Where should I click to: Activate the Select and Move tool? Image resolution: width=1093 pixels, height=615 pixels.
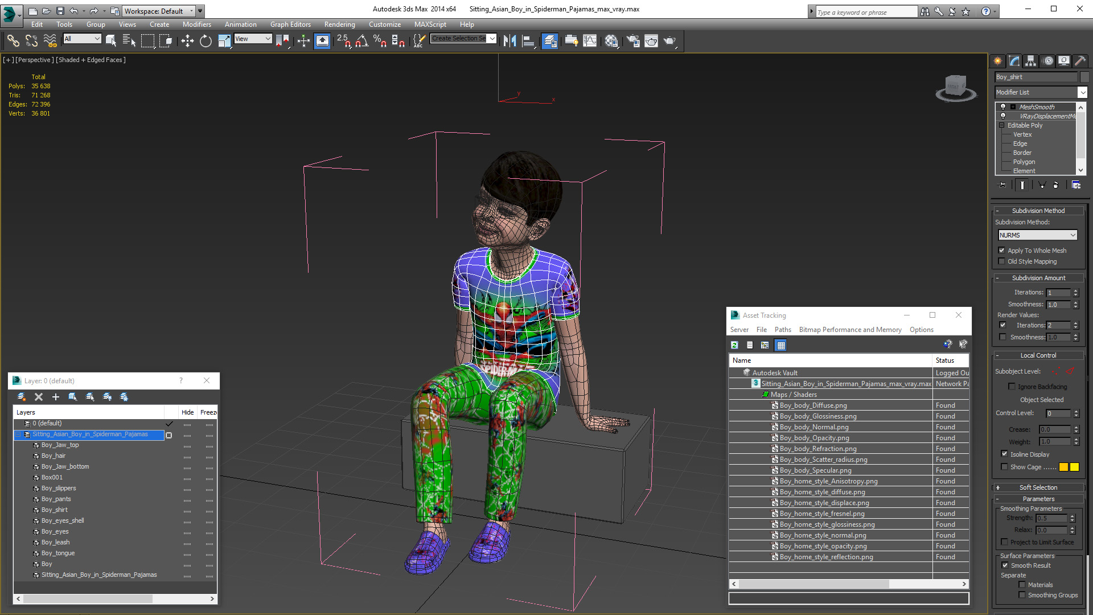tap(187, 40)
